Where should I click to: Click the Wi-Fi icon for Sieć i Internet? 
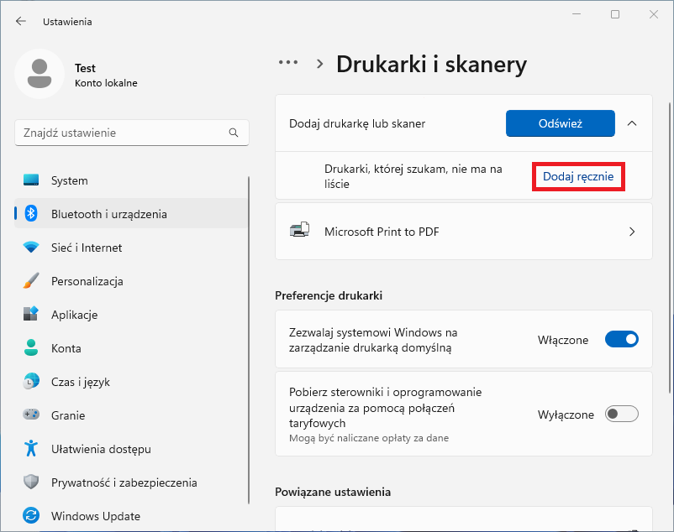[31, 248]
